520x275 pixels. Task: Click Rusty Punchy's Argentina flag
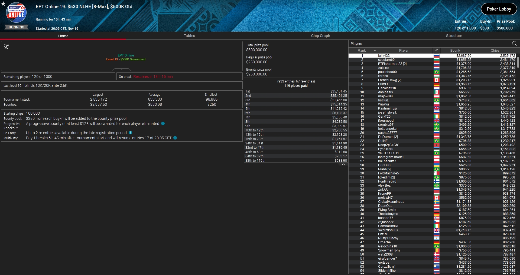436,238
